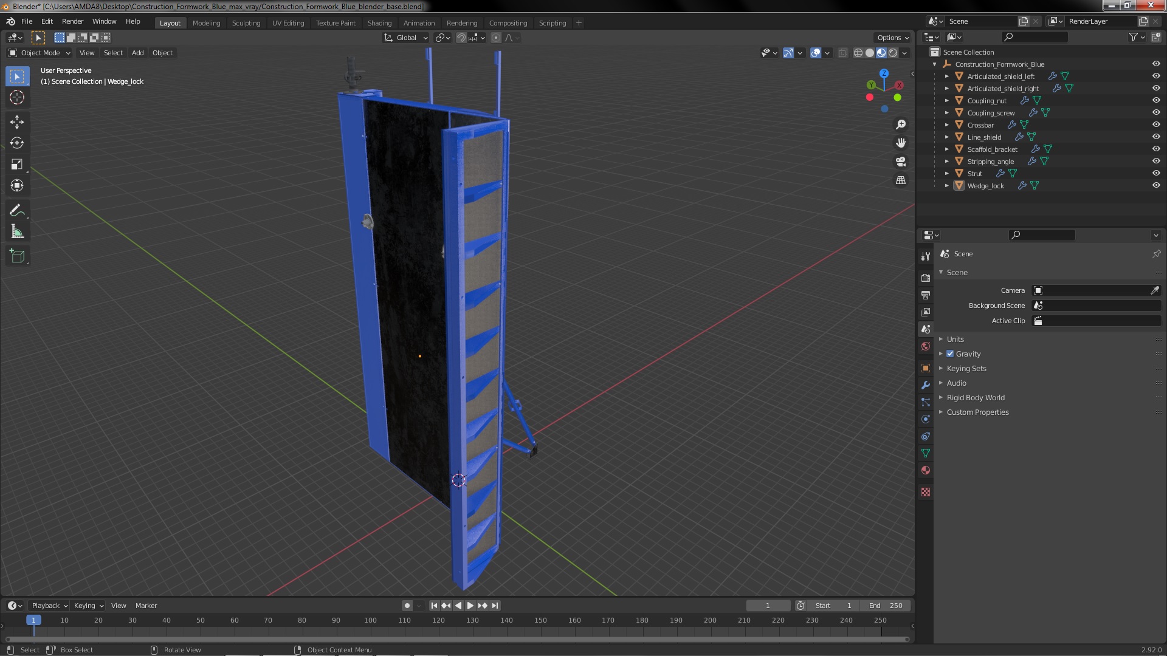Expand Articulated_shield_right tree item
1167x656 pixels.
(946, 88)
